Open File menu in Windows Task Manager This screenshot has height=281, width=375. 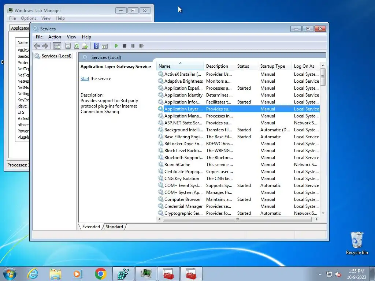point(12,18)
